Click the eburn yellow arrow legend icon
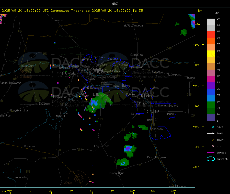Viewport: 230px width, 194px height. pos(211,140)
